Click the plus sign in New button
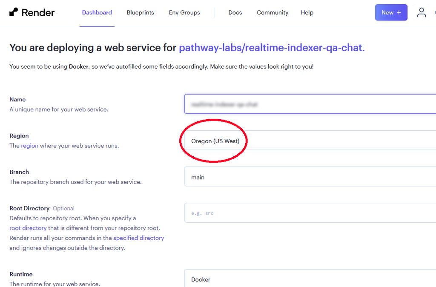436x287 pixels. [399, 12]
